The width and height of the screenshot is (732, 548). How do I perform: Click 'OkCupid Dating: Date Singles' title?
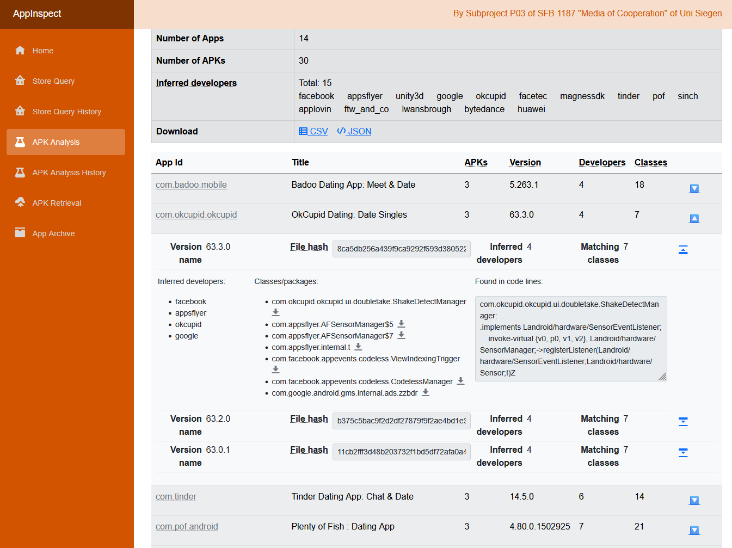click(349, 215)
